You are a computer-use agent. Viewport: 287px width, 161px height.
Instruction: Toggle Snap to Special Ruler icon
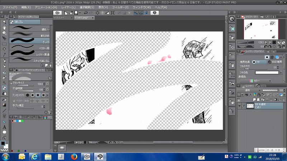pos(141,13)
